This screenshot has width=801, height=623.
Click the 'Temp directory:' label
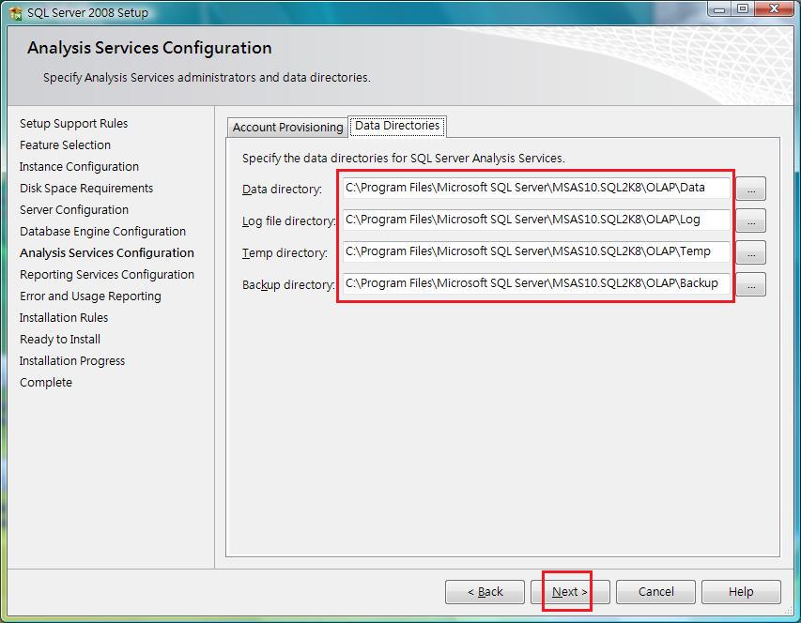coord(285,253)
